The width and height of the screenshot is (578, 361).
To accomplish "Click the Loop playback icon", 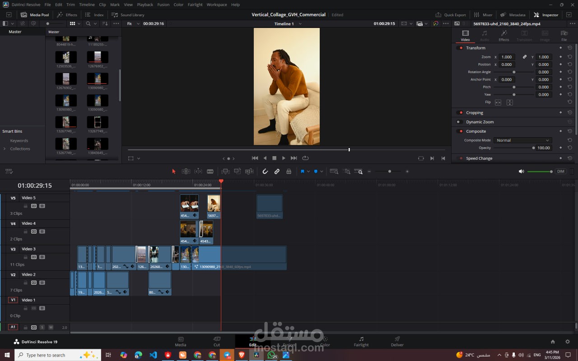I will (305, 158).
